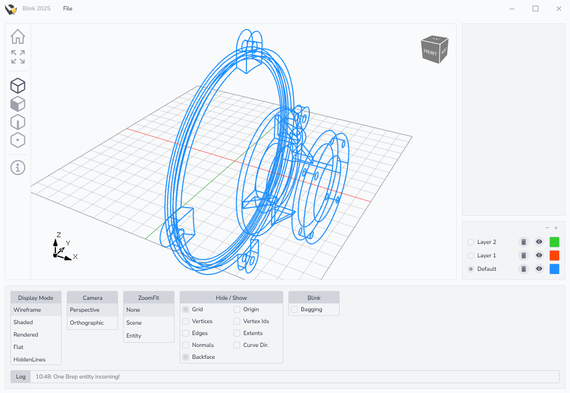This screenshot has width=570, height=393.
Task: Select the shaded cube icon
Action: pyautogui.click(x=18, y=104)
